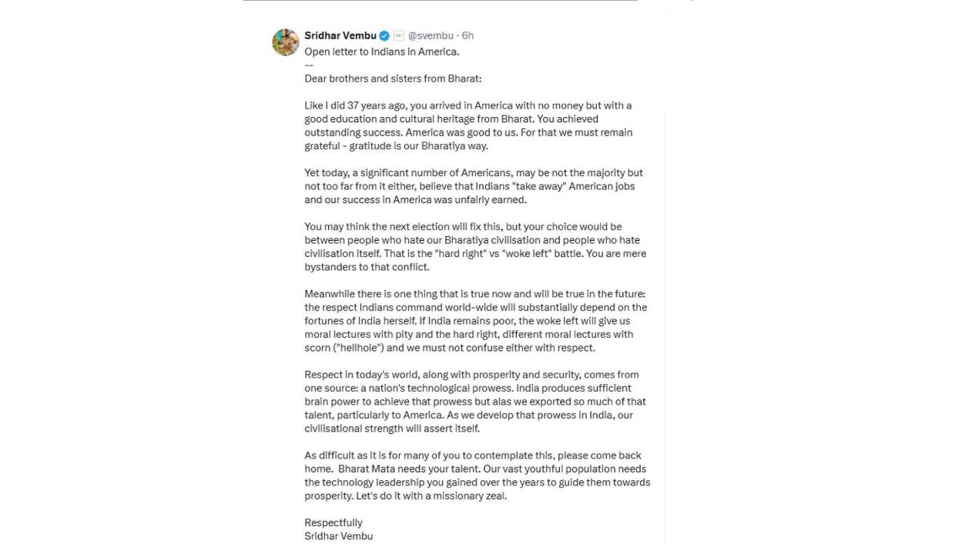The height and width of the screenshot is (554, 955).
Task: Click the blue verified badge
Action: (384, 35)
